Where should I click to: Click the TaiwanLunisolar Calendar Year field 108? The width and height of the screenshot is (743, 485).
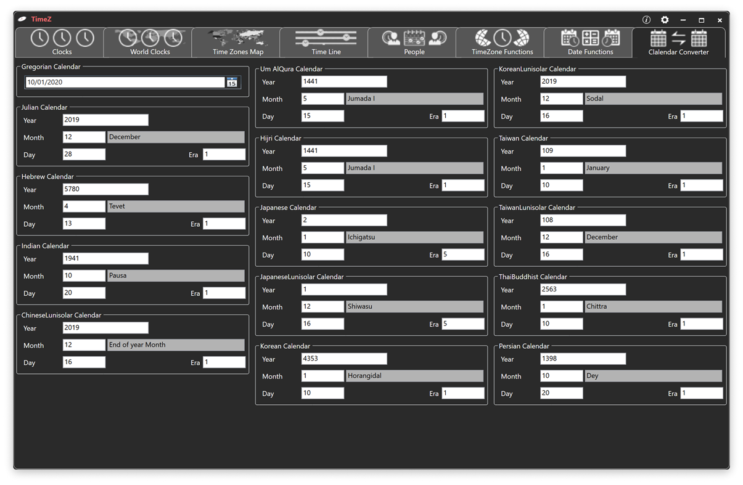click(x=583, y=220)
